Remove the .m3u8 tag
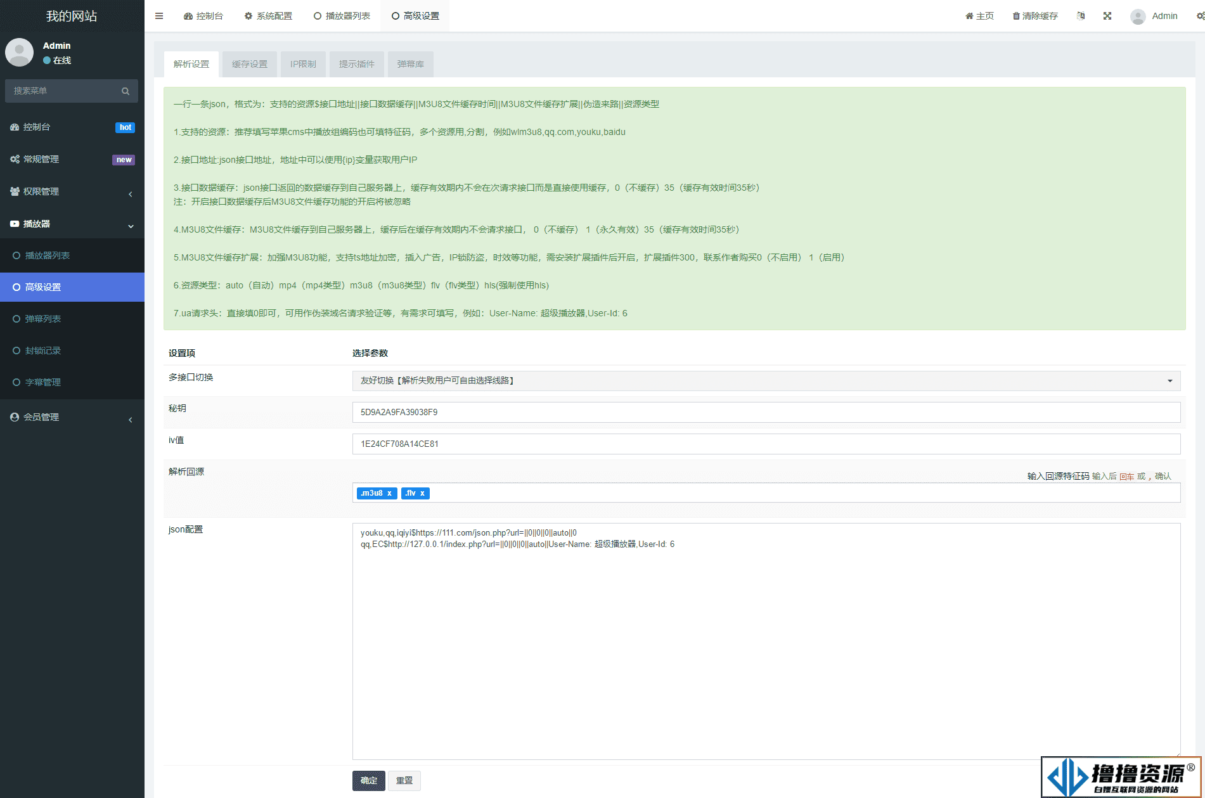The image size is (1205, 798). pyautogui.click(x=389, y=493)
